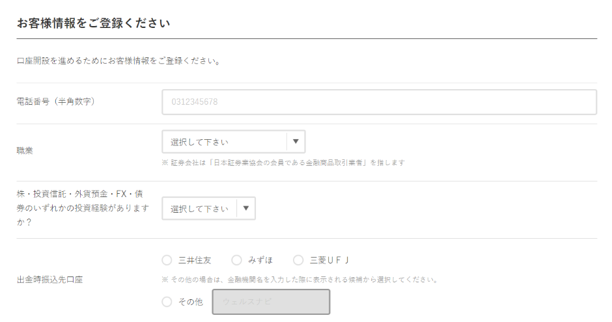Click the 職業 label text
The height and width of the screenshot is (322, 612).
click(25, 151)
